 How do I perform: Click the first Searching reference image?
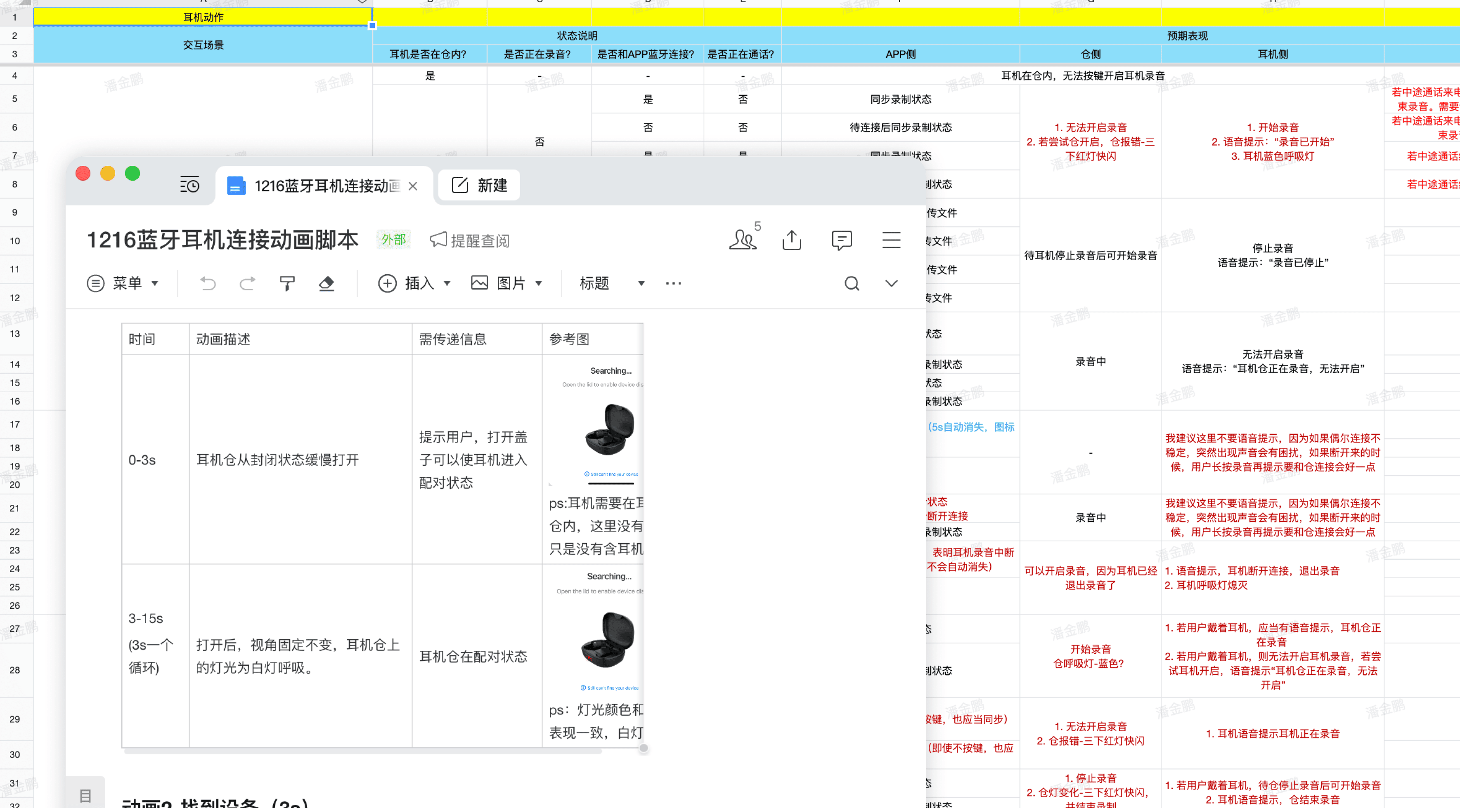(596, 426)
